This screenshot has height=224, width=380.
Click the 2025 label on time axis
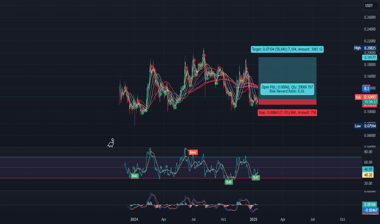point(253,220)
